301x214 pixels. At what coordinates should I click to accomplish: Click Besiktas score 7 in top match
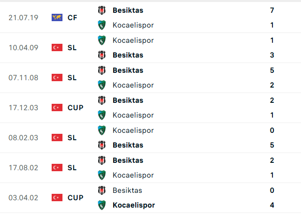(272, 10)
